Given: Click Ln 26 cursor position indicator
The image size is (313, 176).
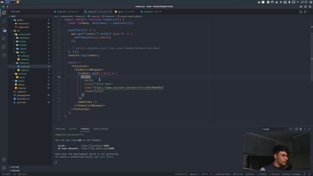Looking at the screenshot, I should coord(181,174).
